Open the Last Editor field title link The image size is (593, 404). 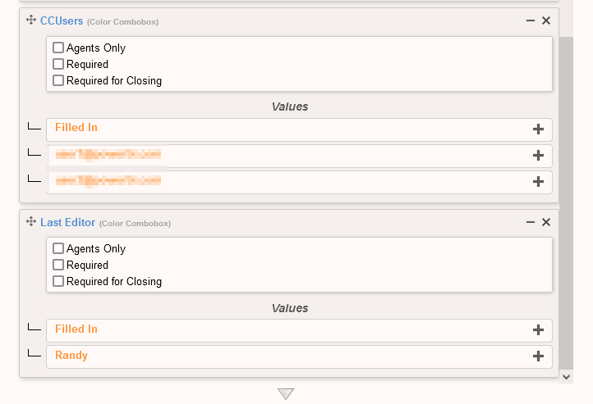click(x=67, y=222)
